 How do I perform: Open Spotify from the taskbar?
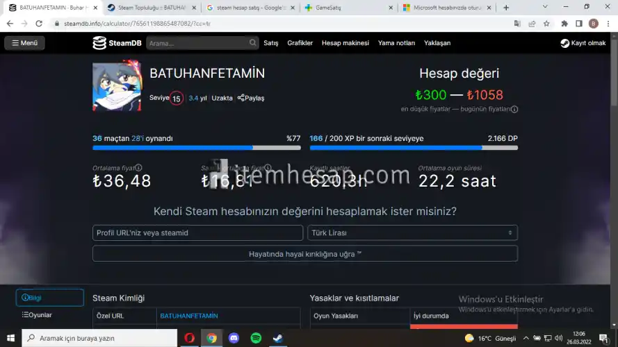click(255, 338)
